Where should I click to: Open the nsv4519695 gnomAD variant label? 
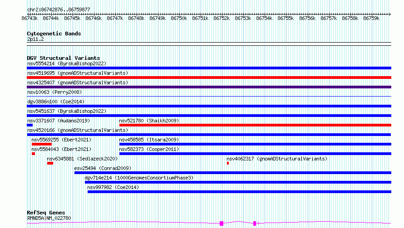coord(78,73)
